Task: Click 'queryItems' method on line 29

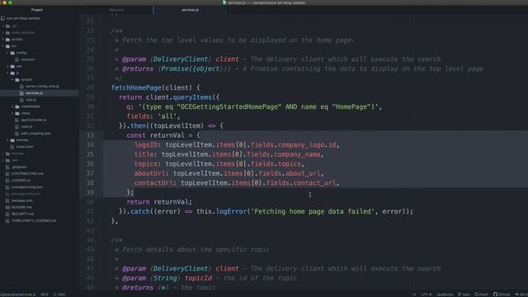Action: (192, 97)
